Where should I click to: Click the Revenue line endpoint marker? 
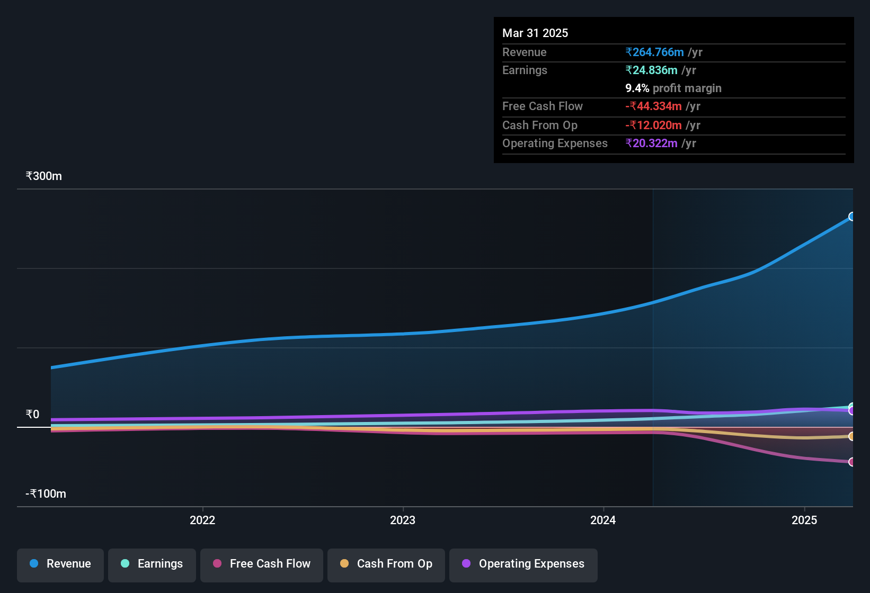pyautogui.click(x=852, y=217)
